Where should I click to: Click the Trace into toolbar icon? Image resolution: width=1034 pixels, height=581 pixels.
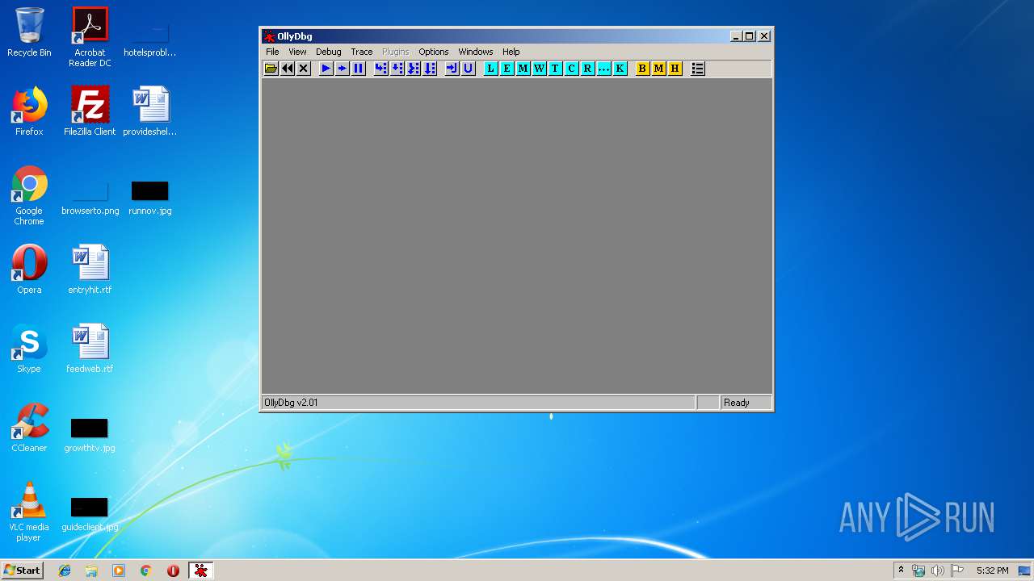click(414, 69)
